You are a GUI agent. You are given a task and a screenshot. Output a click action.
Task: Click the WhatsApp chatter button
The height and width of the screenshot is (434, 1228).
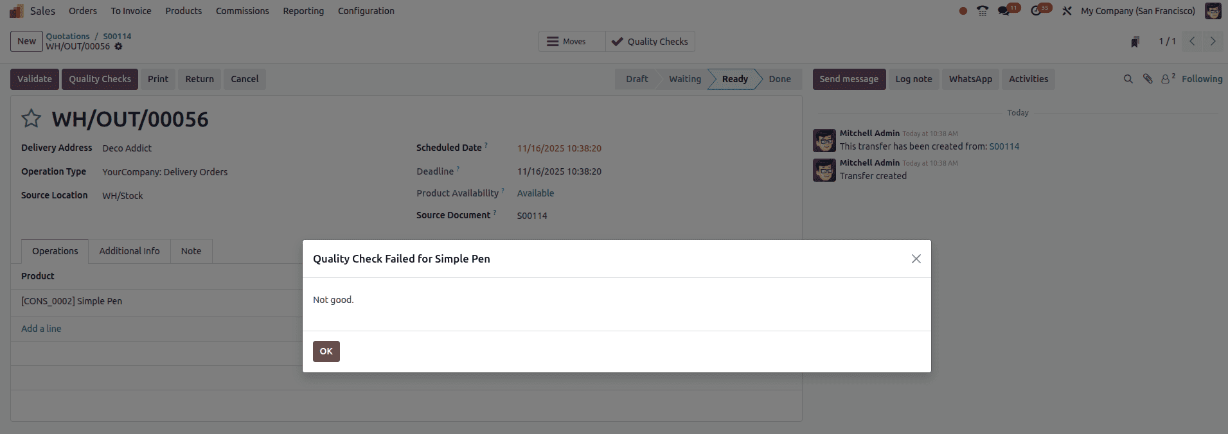[x=970, y=79]
